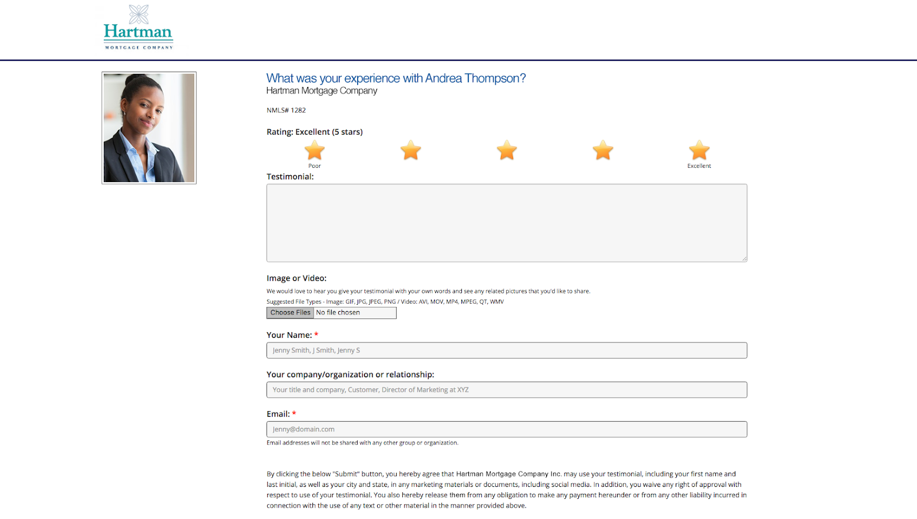This screenshot has width=917, height=519.
Task: Click the 'Your company/organization or relationship:' label
Action: pos(350,375)
